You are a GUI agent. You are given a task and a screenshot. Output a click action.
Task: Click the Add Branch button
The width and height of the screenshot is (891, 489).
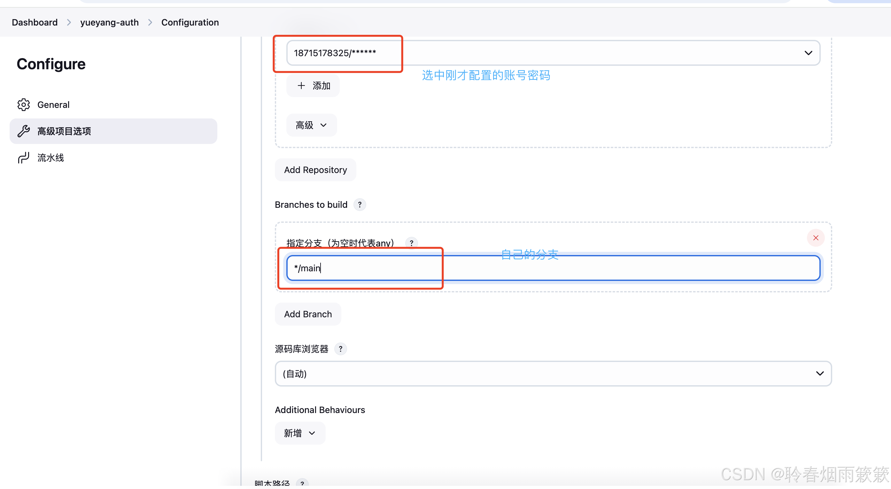point(307,314)
